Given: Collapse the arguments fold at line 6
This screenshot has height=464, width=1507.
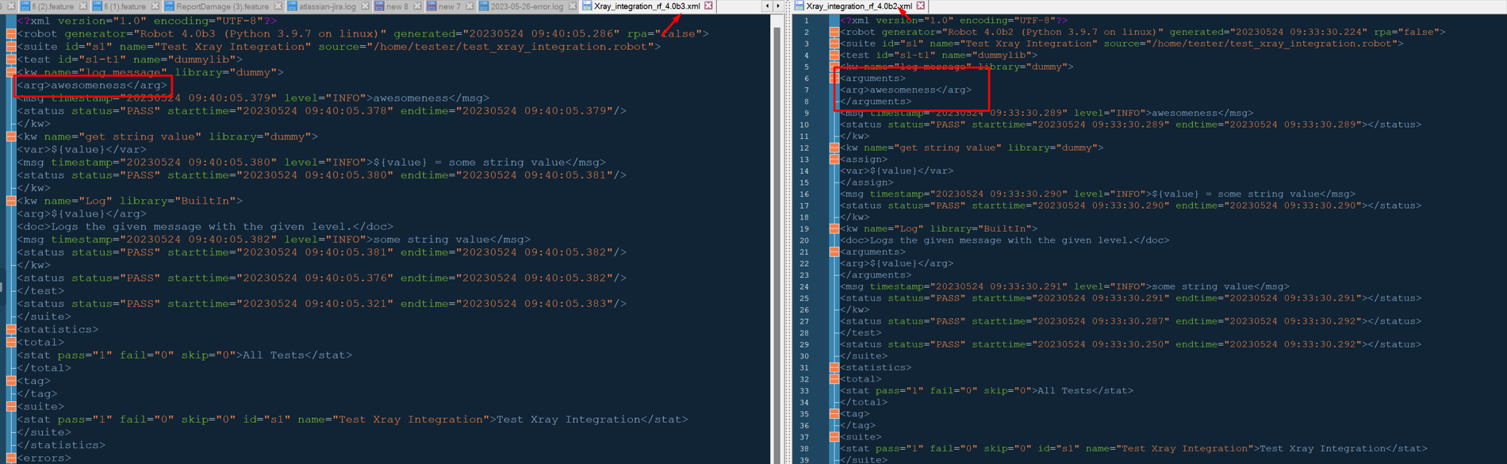Looking at the screenshot, I should pyautogui.click(x=834, y=79).
